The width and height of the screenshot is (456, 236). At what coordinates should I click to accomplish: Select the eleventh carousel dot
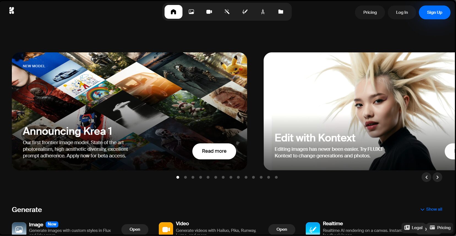(253, 177)
